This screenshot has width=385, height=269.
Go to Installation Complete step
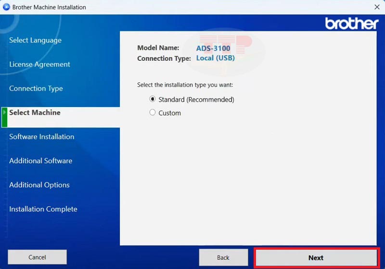point(43,209)
